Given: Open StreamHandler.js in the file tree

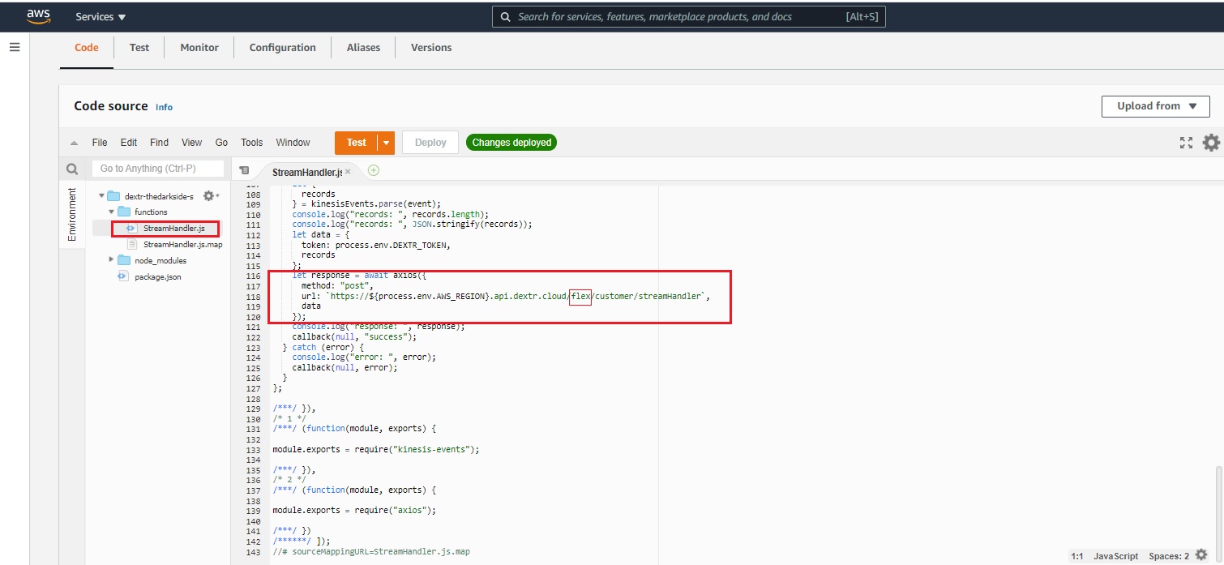Looking at the screenshot, I should point(174,229).
